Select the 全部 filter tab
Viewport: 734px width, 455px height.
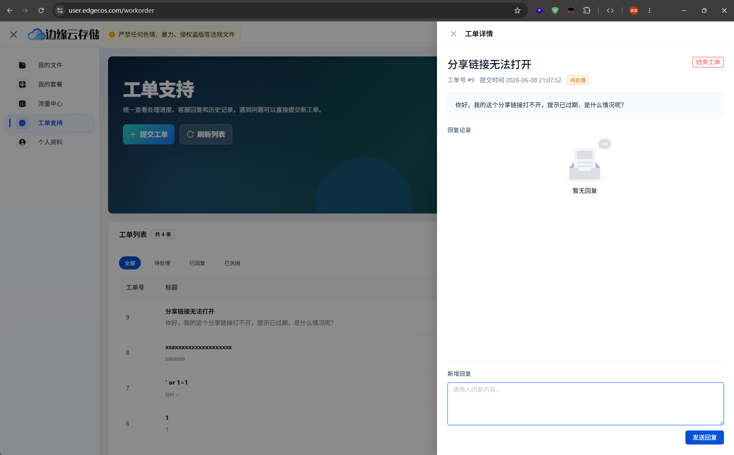130,263
